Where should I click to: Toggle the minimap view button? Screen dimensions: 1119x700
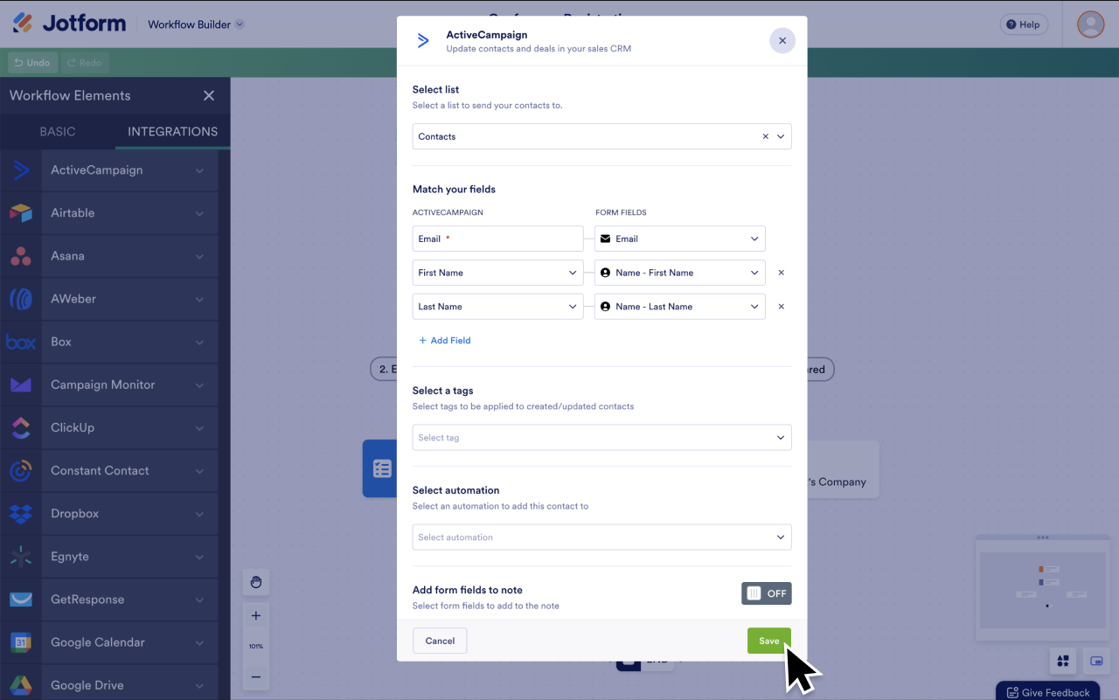coord(1096,661)
